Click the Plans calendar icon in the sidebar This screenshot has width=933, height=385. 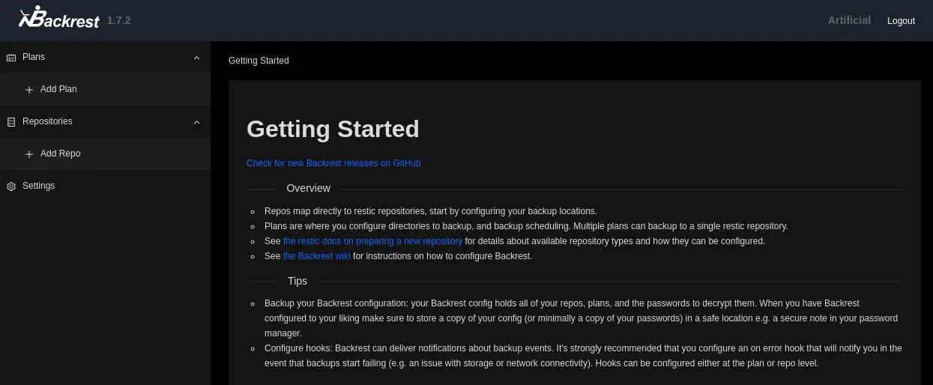(x=11, y=58)
